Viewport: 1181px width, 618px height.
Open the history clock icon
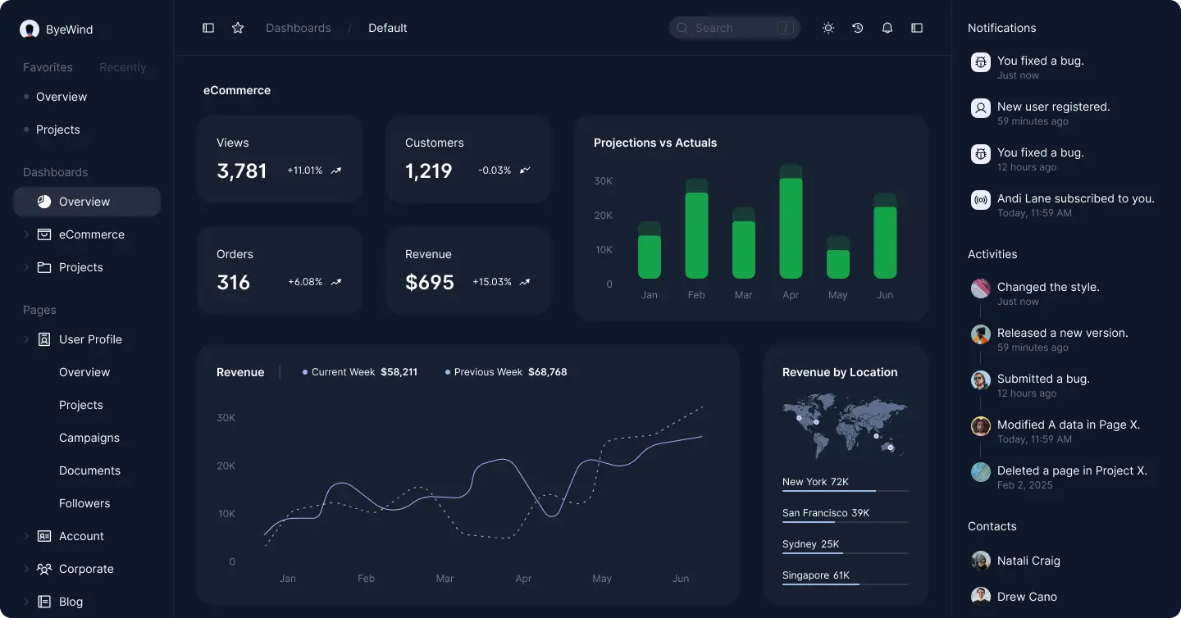point(858,28)
